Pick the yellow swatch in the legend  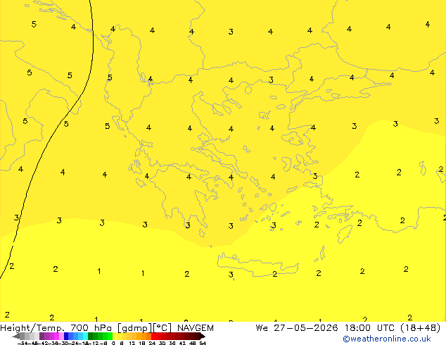pyautogui.click(x=115, y=336)
